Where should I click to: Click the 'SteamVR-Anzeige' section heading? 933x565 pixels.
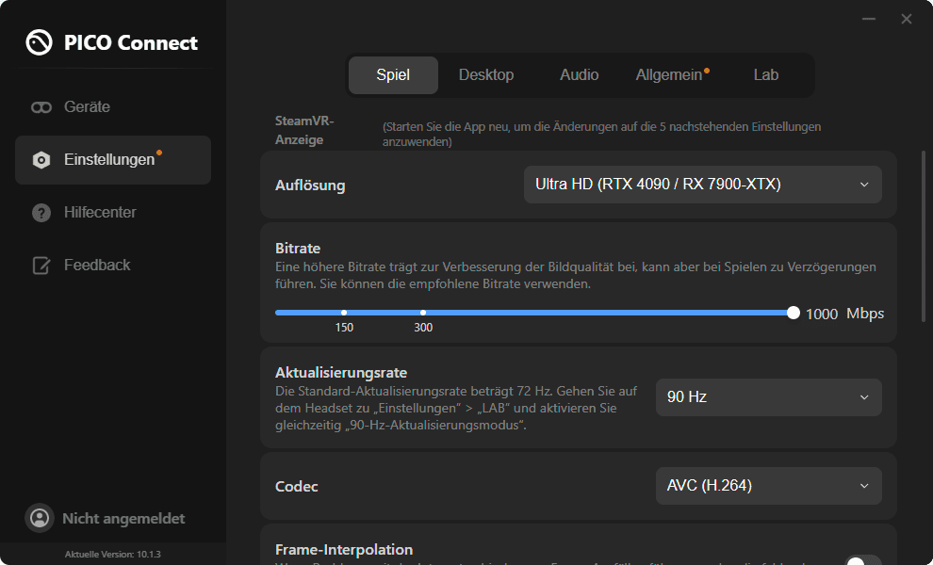click(x=304, y=130)
